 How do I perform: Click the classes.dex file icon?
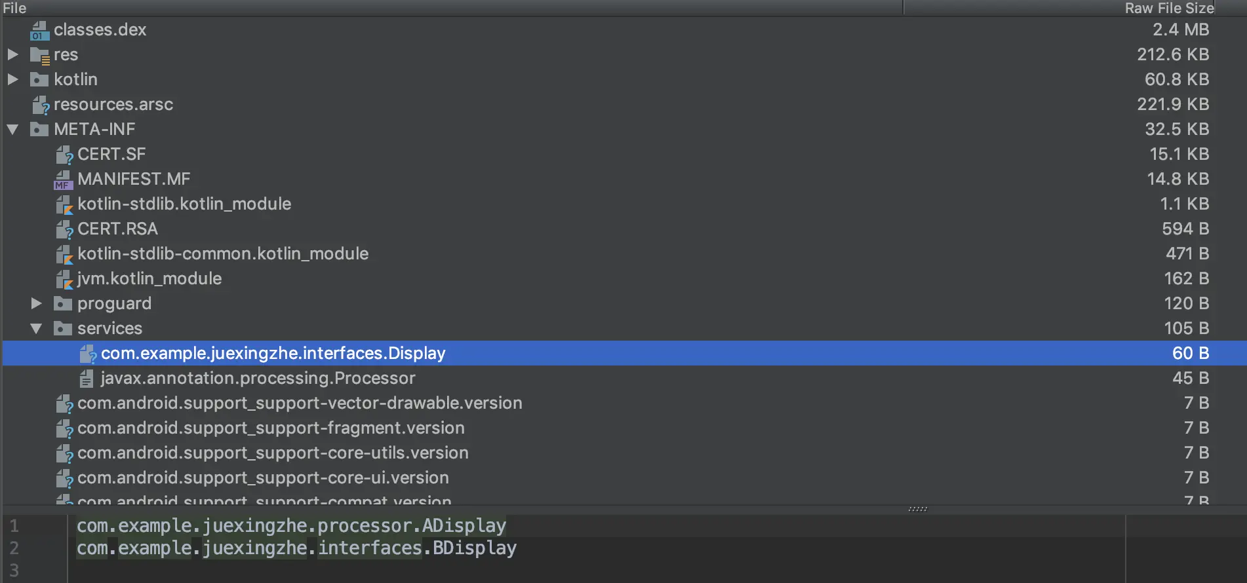(x=39, y=30)
